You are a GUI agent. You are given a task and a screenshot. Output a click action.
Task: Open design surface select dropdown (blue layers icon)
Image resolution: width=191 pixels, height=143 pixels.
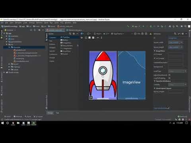pos(82,34)
